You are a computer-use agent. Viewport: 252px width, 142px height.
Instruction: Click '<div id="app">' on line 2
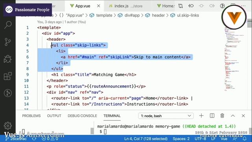[x=59, y=34]
